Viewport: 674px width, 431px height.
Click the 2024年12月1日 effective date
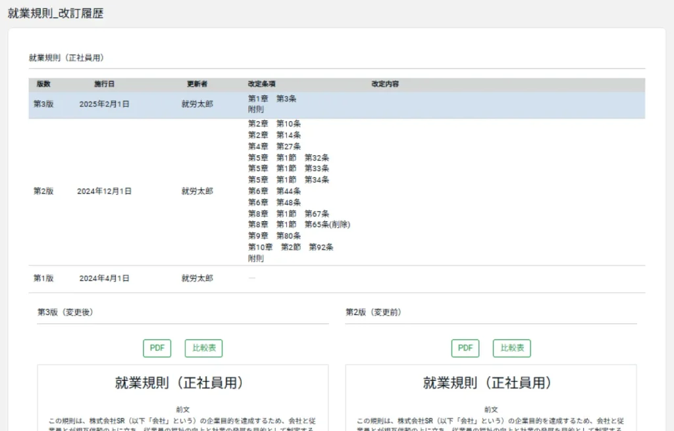(104, 191)
